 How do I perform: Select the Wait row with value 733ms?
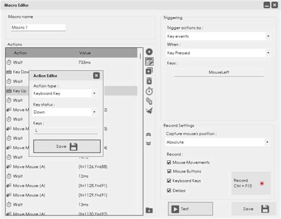pos(72,62)
